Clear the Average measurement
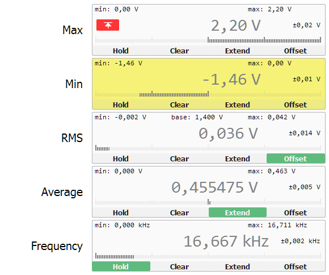Screen dimensions: 329x275 (x=179, y=213)
